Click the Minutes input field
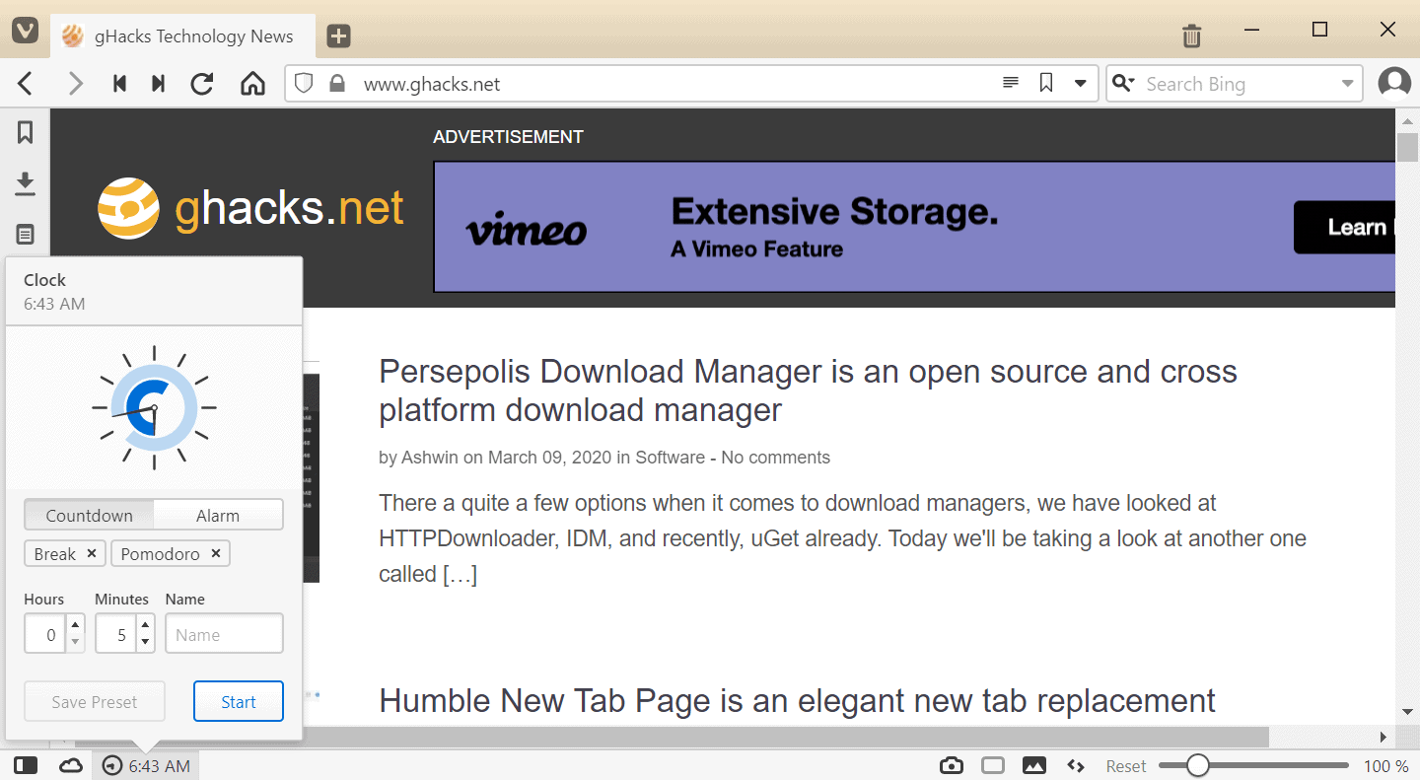The width and height of the screenshot is (1420, 780). tap(116, 634)
